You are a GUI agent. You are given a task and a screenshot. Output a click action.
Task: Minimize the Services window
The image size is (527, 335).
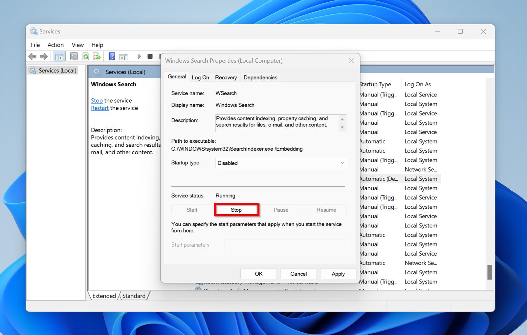437,31
